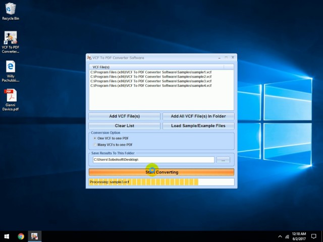Screen dimensions: 323x242
Task: Click the Processing sample3.vcf progress bar
Action: [x=161, y=182]
